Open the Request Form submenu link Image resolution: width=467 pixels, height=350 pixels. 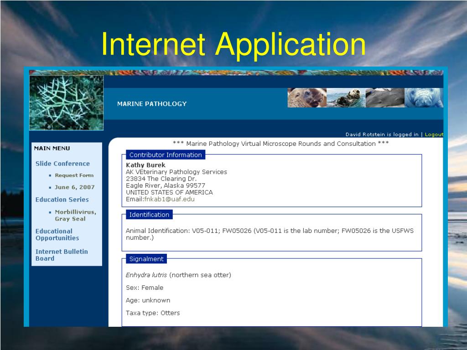74,175
